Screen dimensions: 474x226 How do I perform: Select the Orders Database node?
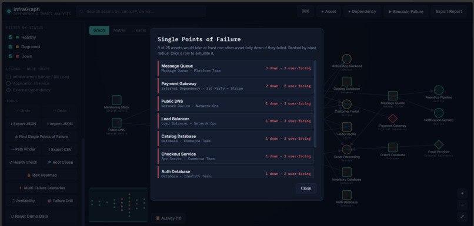click(393, 147)
